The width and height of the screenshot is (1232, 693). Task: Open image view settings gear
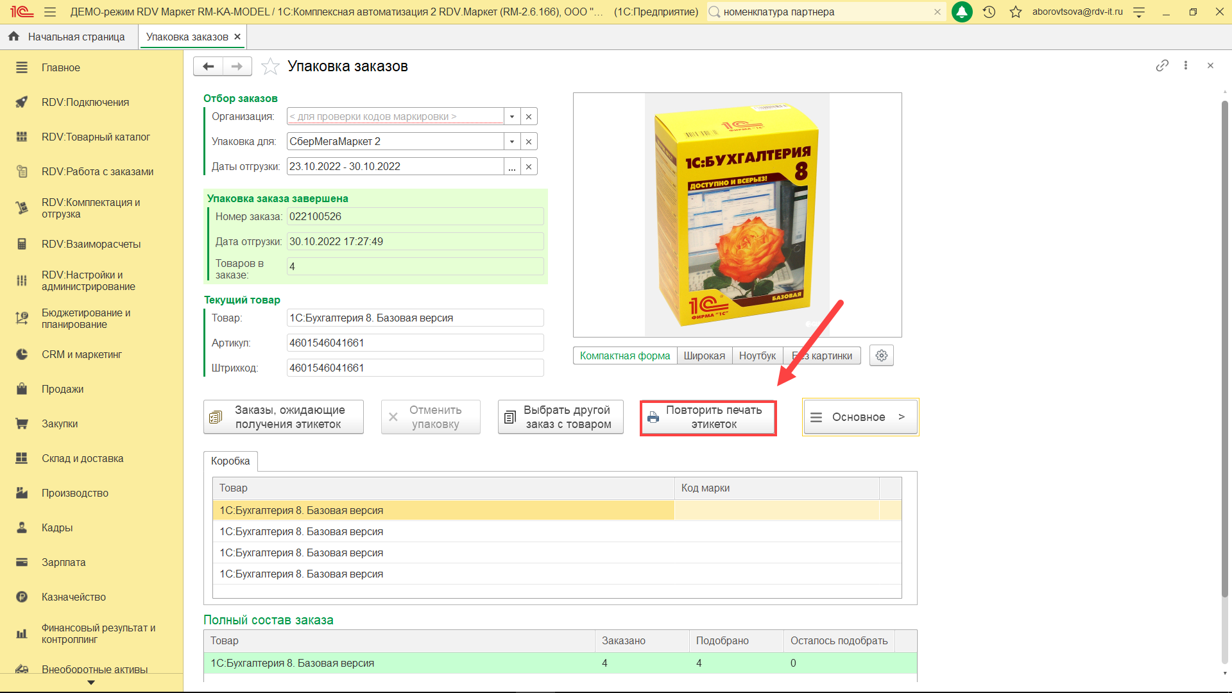[881, 355]
